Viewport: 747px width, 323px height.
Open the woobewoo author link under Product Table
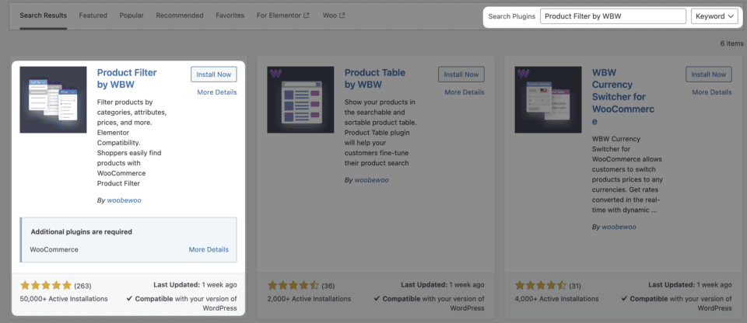point(371,180)
